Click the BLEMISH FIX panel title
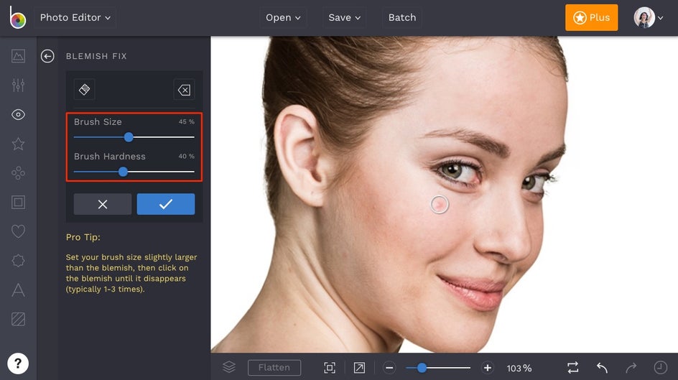This screenshot has height=380, width=678. pyautogui.click(x=96, y=56)
